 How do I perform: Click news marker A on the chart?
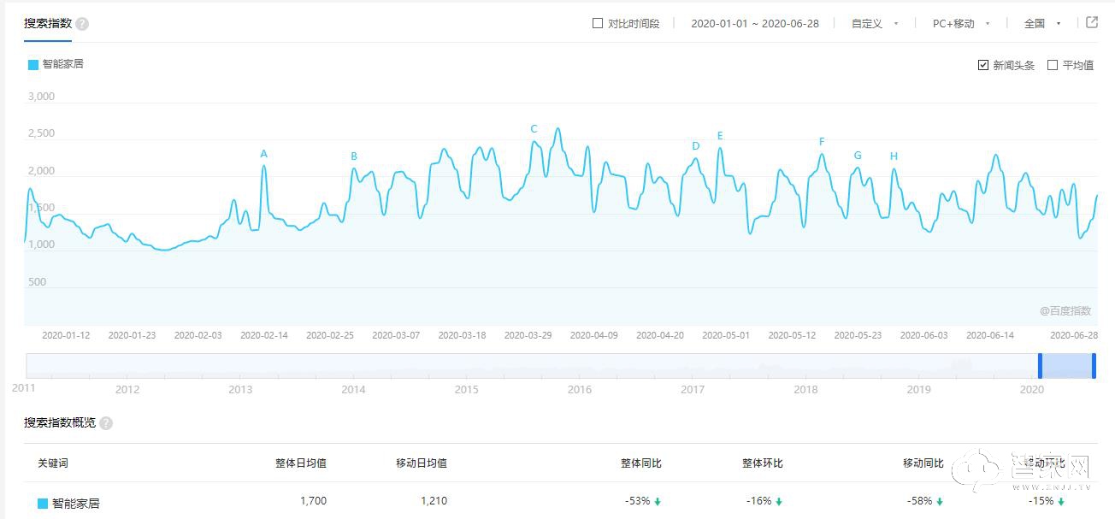[x=264, y=154]
